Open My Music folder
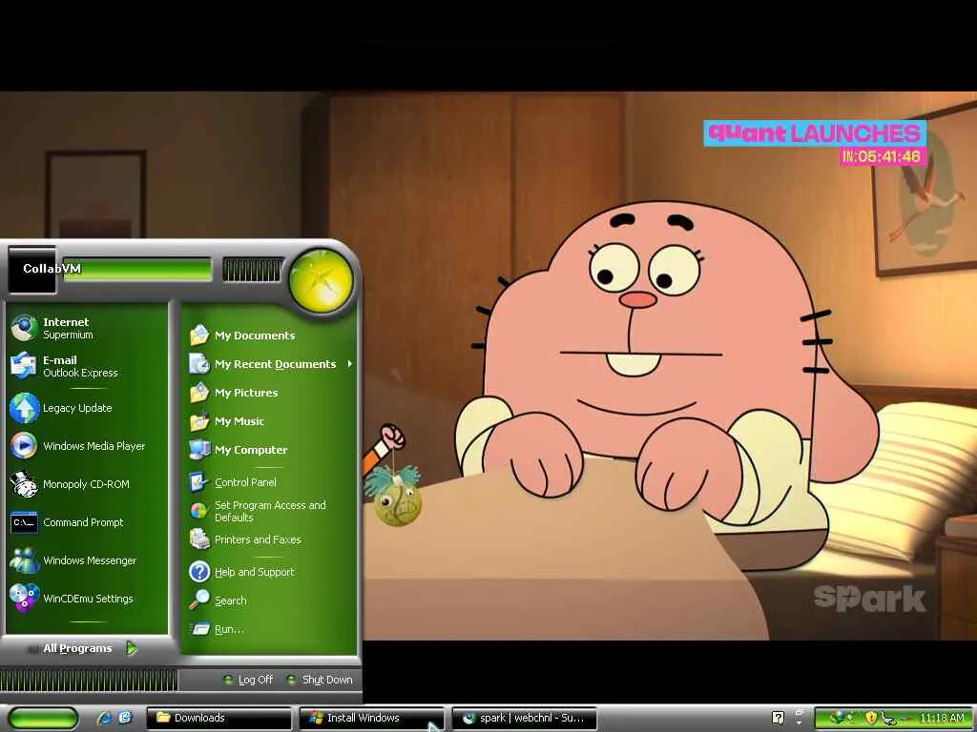Image resolution: width=977 pixels, height=732 pixels. pos(270,421)
